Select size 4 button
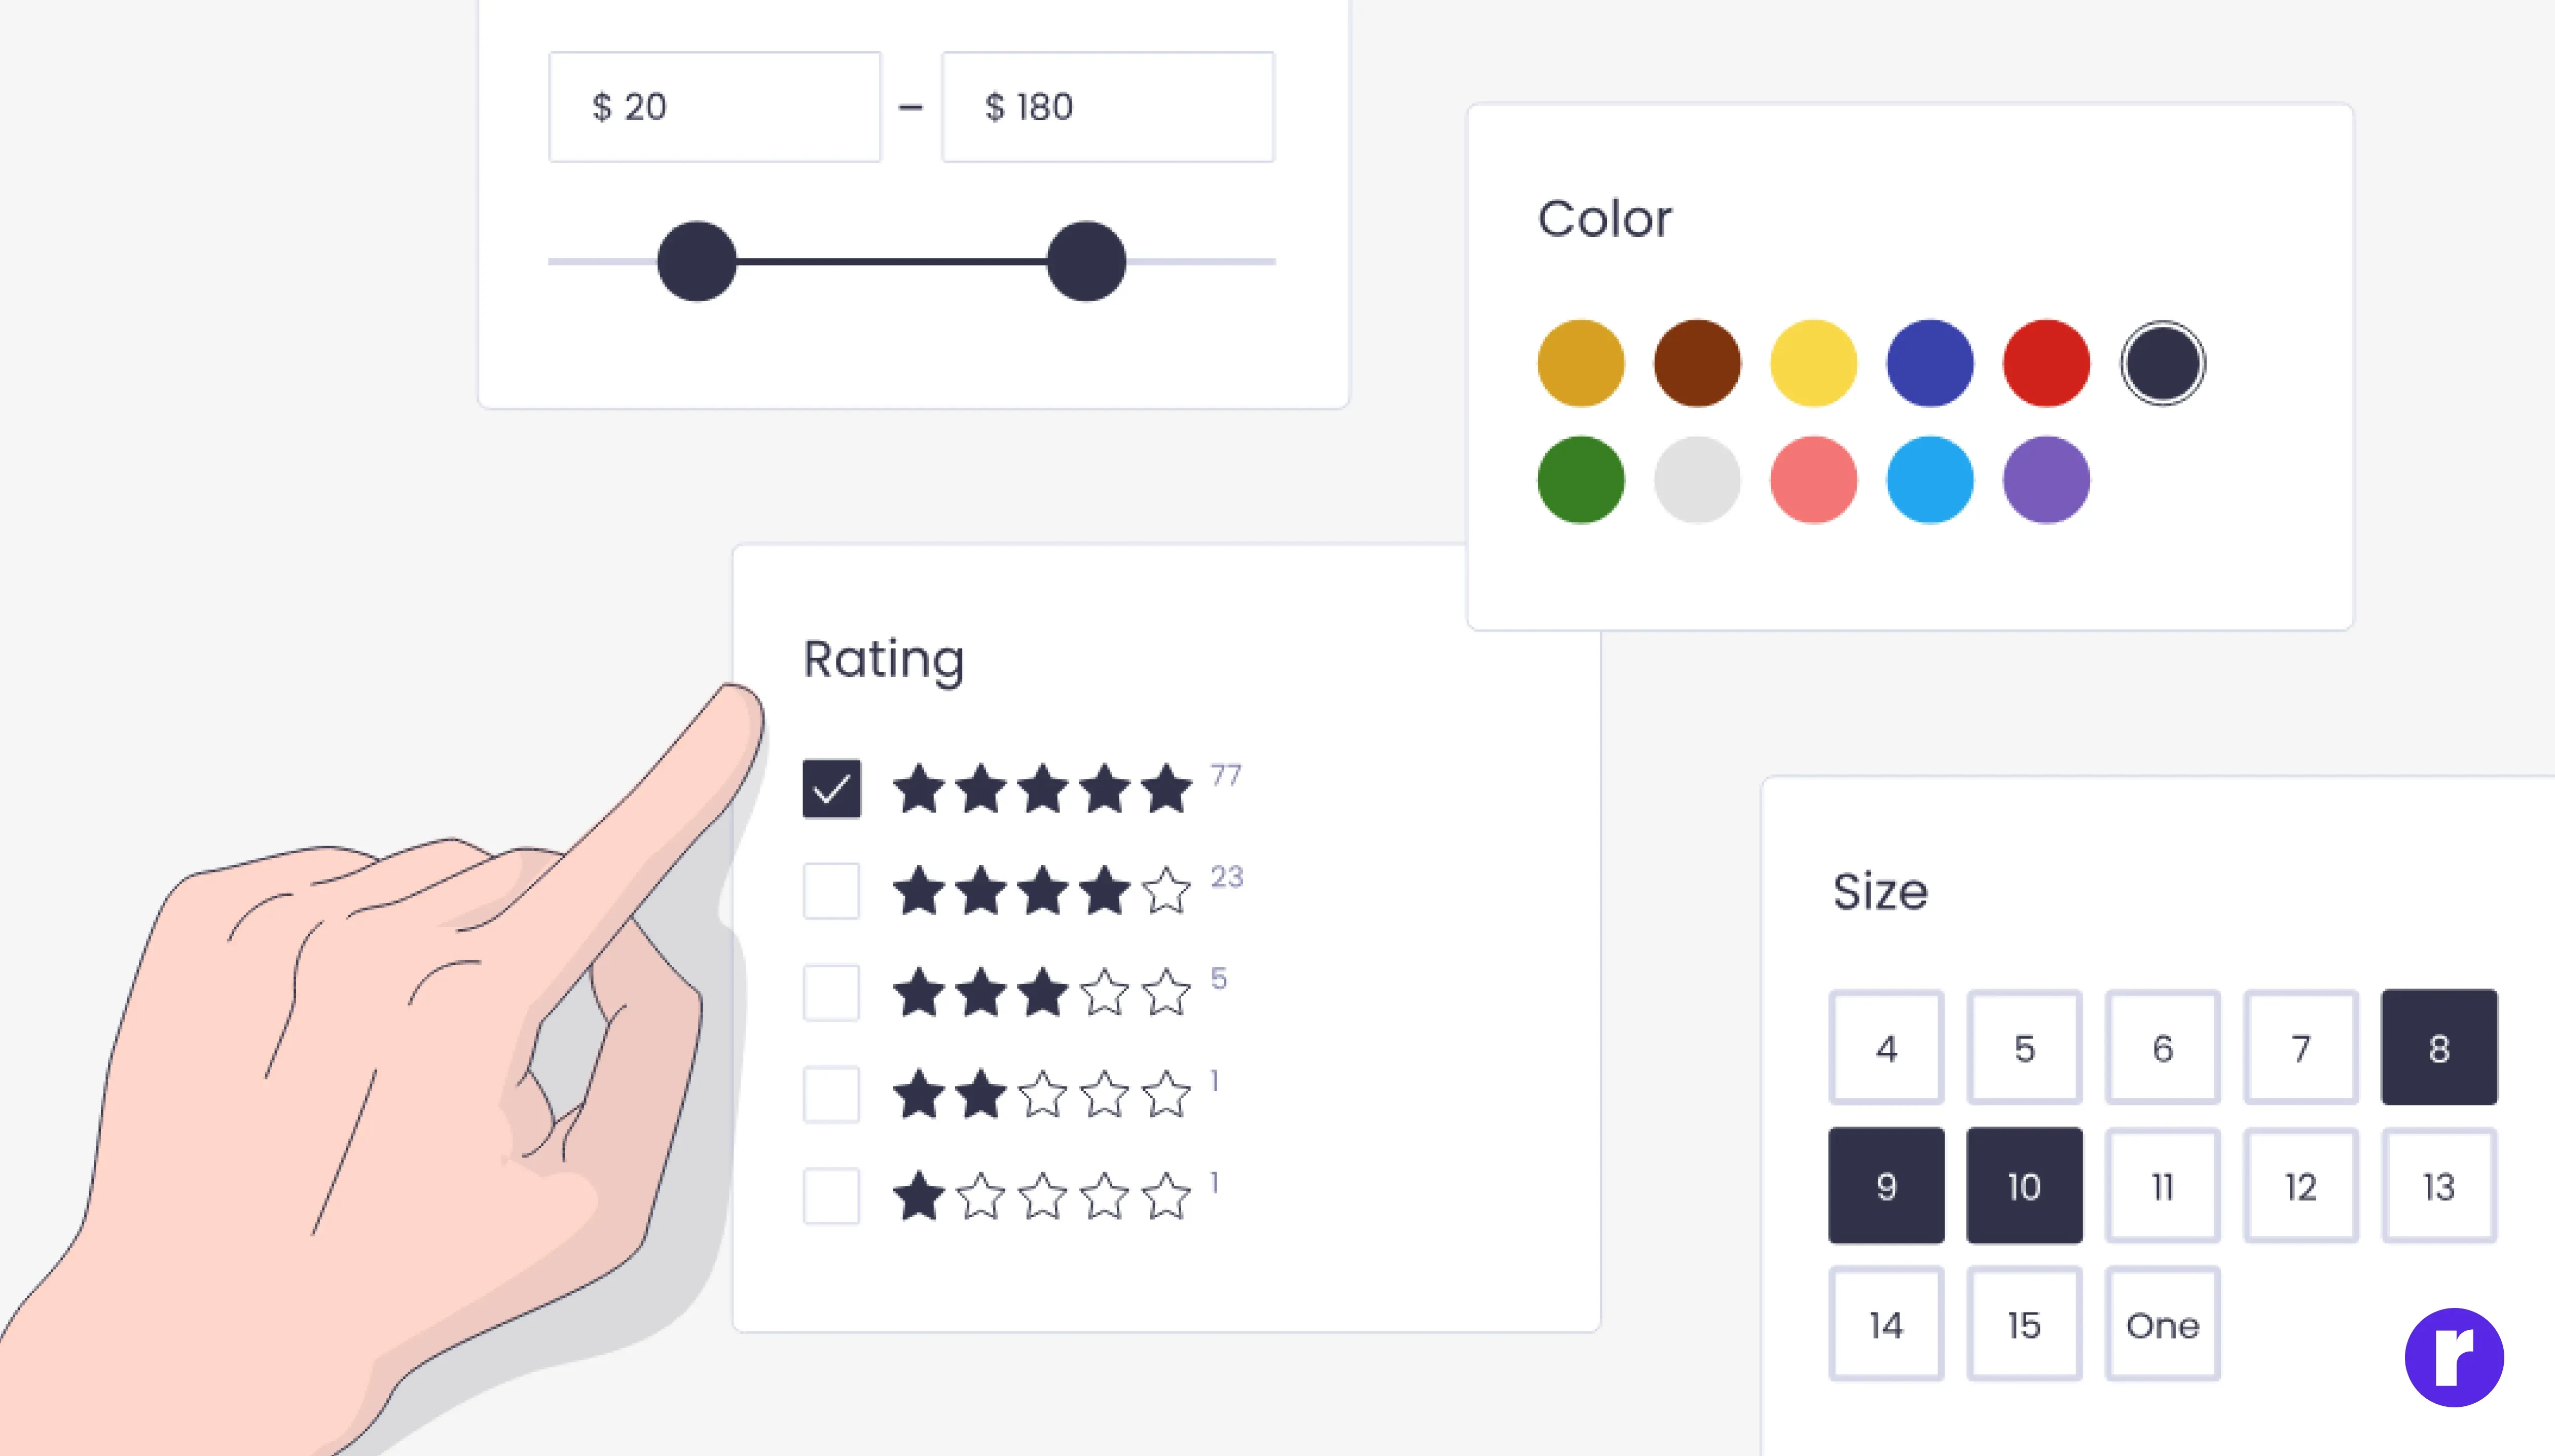The image size is (2555, 1456). (1886, 1048)
